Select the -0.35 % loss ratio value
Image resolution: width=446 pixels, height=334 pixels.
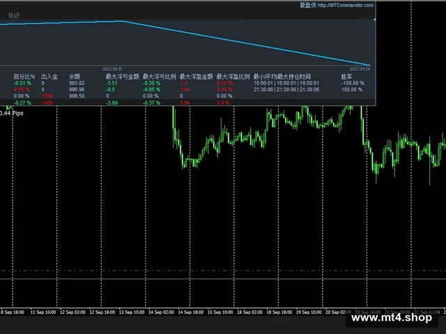point(151,83)
